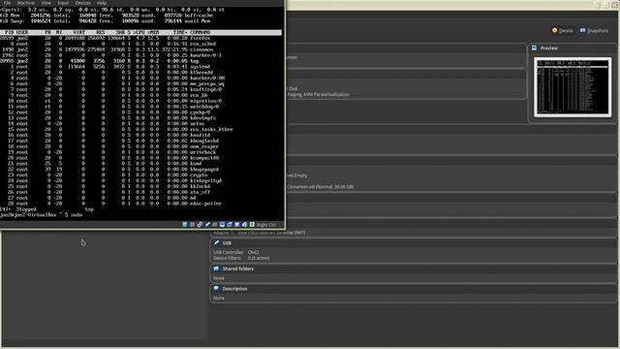Click 'None' under Description
620x349 pixels.
[219, 298]
